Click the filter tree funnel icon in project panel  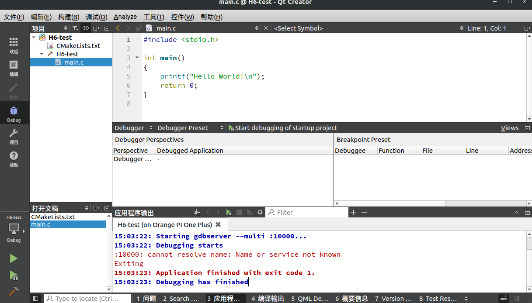point(75,28)
